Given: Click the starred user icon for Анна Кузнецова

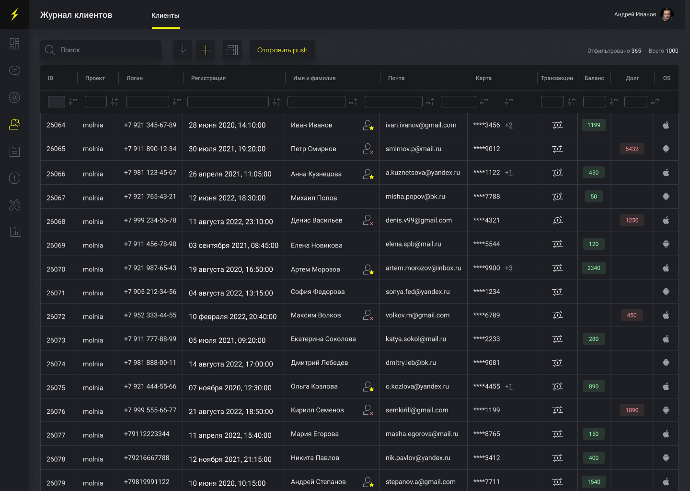Looking at the screenshot, I should pyautogui.click(x=368, y=174).
